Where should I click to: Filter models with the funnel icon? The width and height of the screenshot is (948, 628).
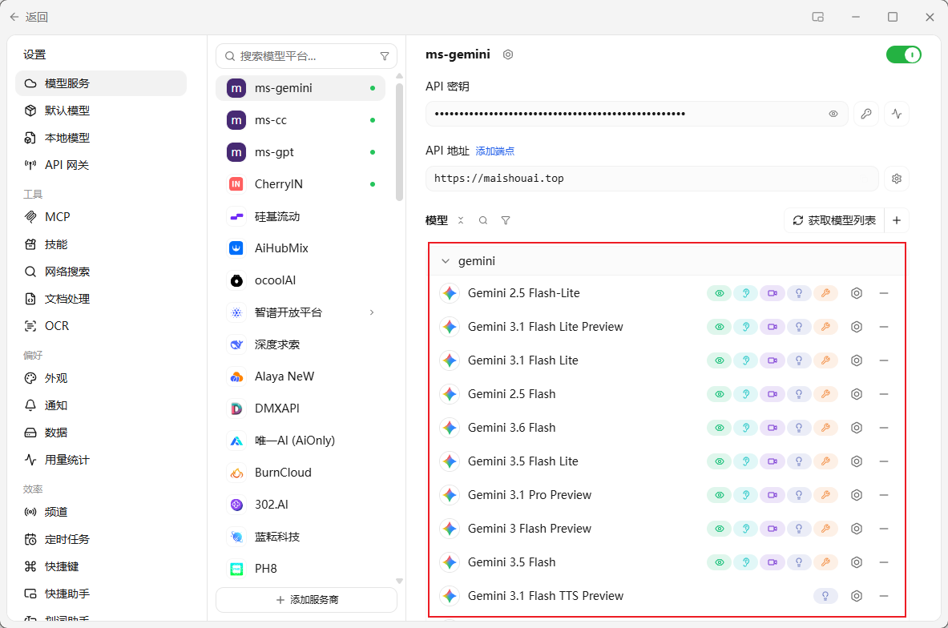[x=506, y=220]
